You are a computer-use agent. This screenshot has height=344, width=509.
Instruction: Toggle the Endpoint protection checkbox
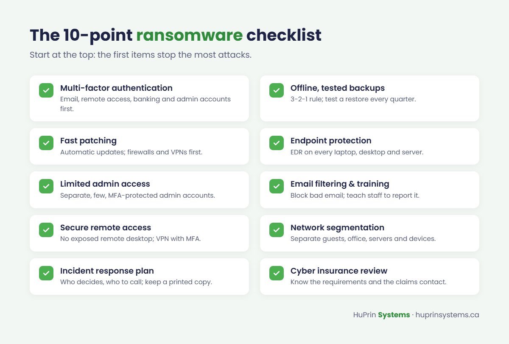click(277, 143)
